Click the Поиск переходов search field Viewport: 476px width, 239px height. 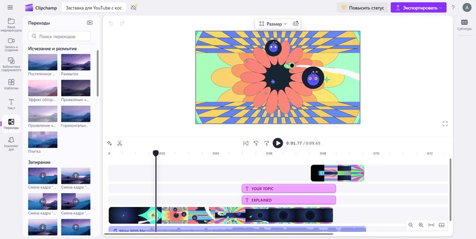pos(59,36)
